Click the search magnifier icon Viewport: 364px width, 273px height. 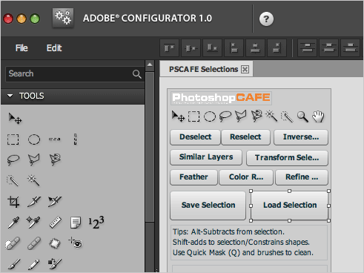[x=137, y=74]
